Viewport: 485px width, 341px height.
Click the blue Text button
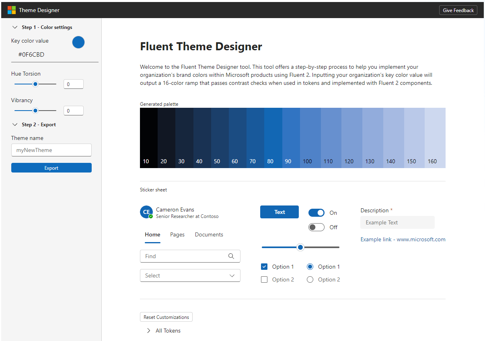tap(279, 212)
